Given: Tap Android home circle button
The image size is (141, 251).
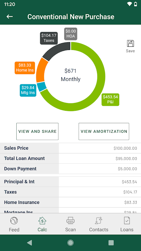Looking at the screenshot, I should (x=70, y=243).
